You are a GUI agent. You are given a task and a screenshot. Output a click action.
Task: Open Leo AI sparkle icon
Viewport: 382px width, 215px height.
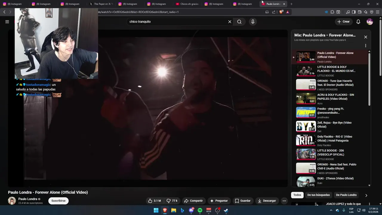click(x=366, y=12)
